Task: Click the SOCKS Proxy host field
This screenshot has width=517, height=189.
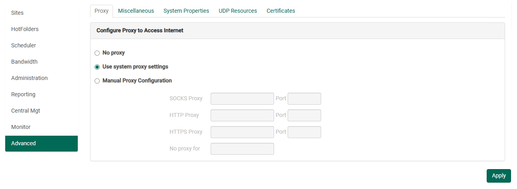Action: click(x=242, y=99)
